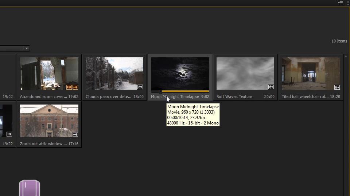Image resolution: width=350 pixels, height=196 pixels.
Task: Click the 18:00 duration of Clouds clip
Action: (x=139, y=97)
